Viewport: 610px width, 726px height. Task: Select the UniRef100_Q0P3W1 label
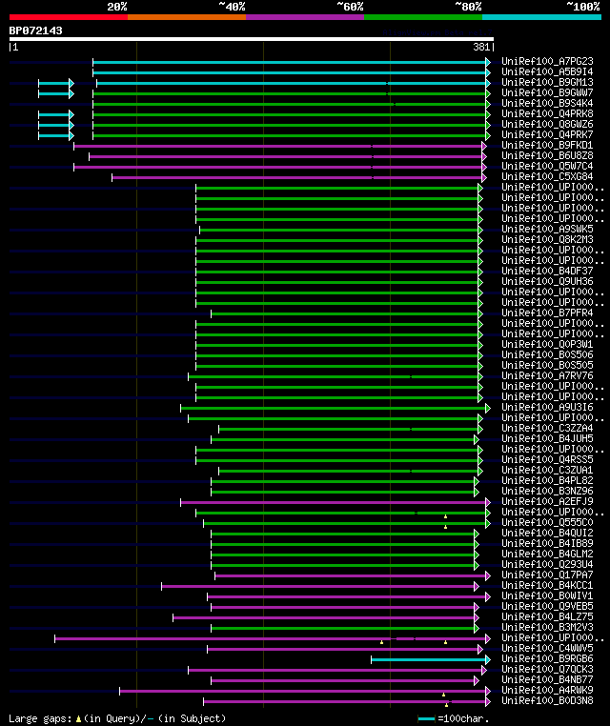pos(547,344)
